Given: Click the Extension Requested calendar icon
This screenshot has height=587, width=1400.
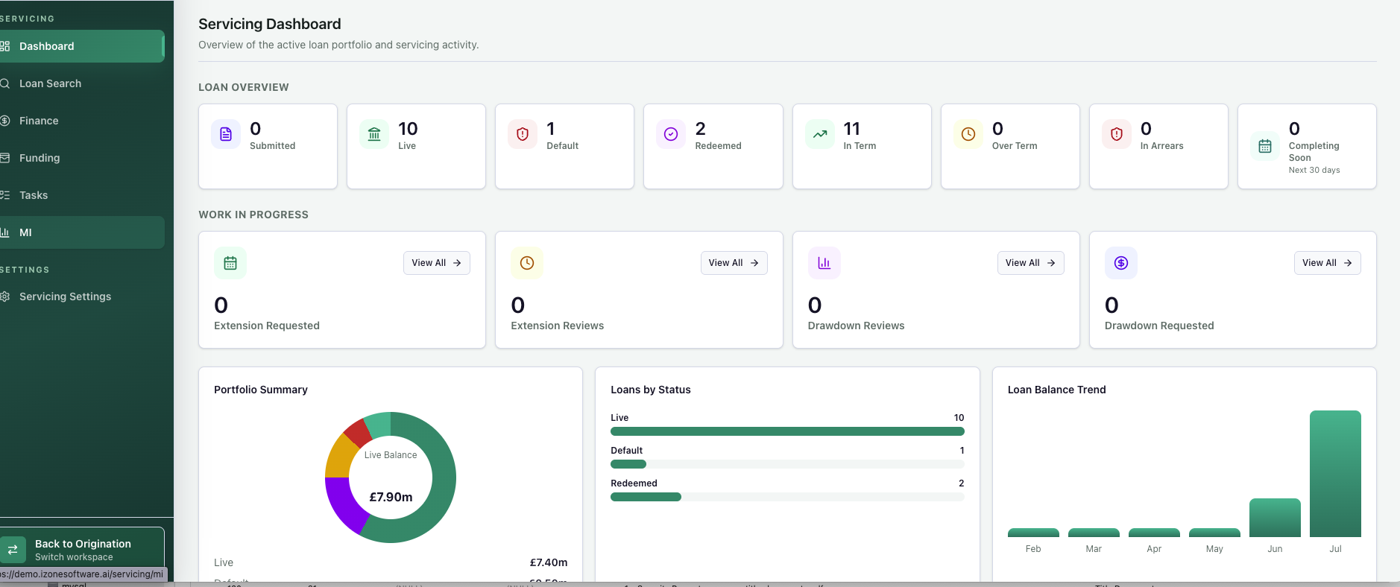Looking at the screenshot, I should pyautogui.click(x=230, y=263).
